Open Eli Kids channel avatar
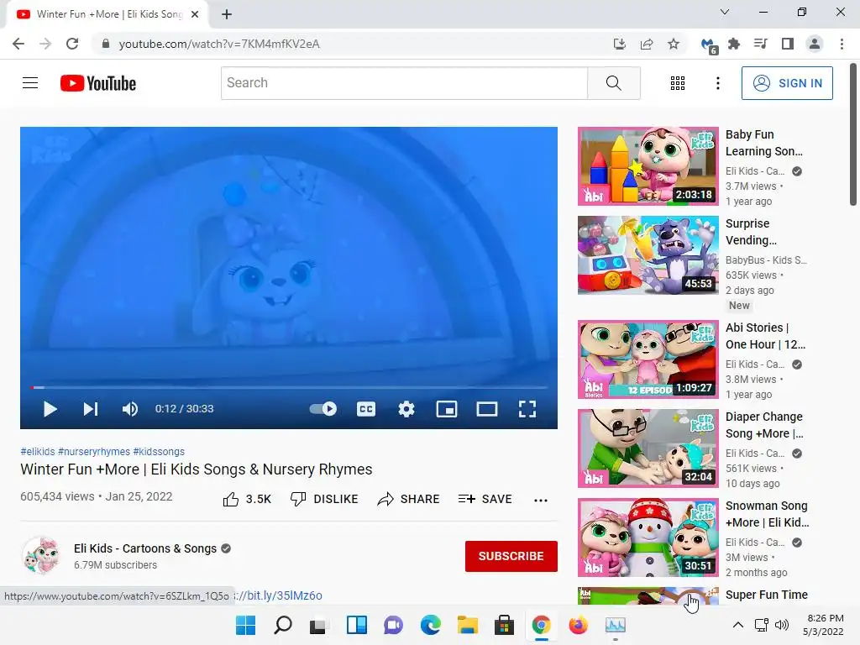The width and height of the screenshot is (860, 645). [40, 556]
